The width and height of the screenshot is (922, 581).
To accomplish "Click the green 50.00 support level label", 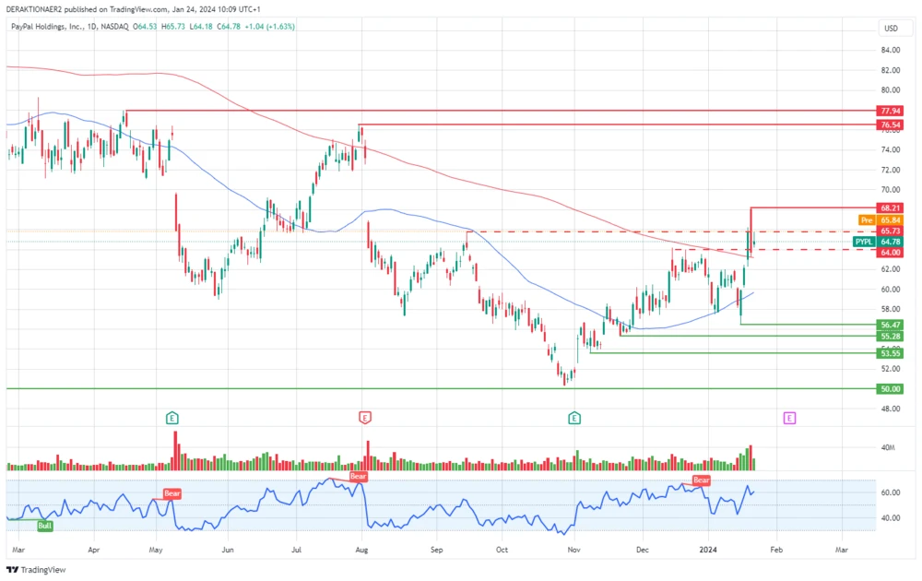I will (888, 388).
